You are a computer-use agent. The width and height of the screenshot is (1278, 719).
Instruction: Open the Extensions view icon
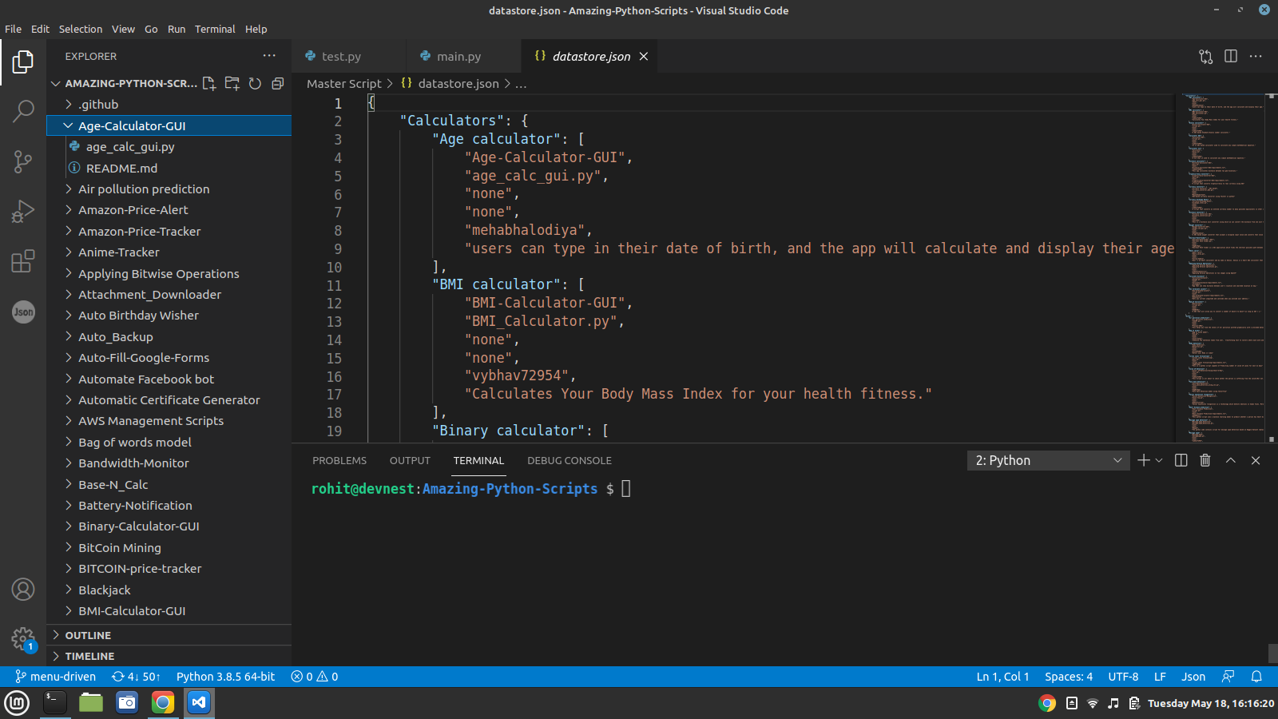click(23, 261)
